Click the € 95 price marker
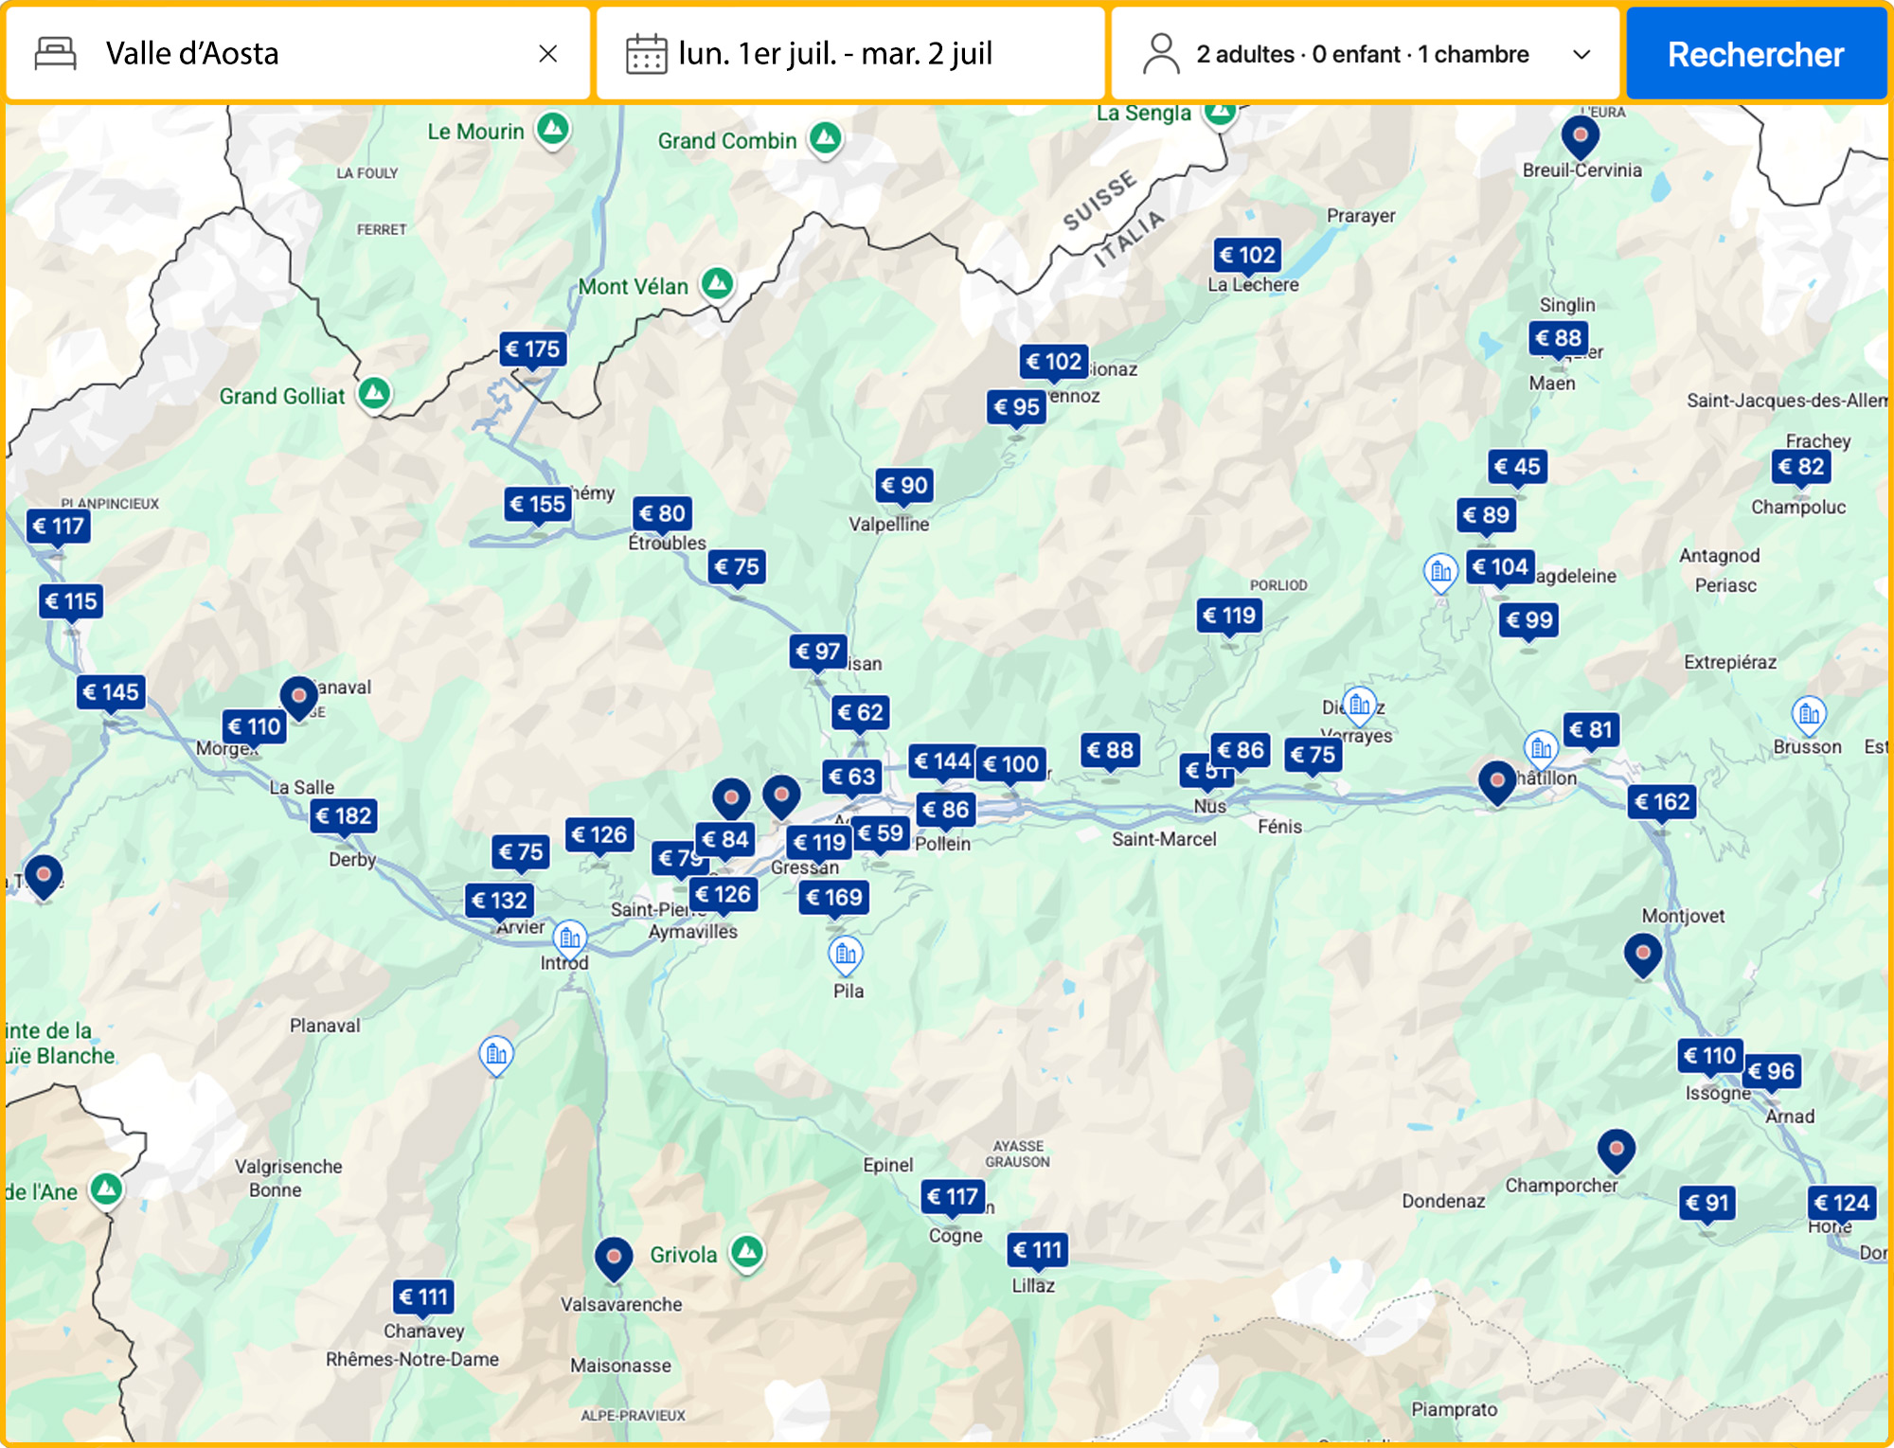This screenshot has width=1894, height=1448. click(x=1017, y=407)
